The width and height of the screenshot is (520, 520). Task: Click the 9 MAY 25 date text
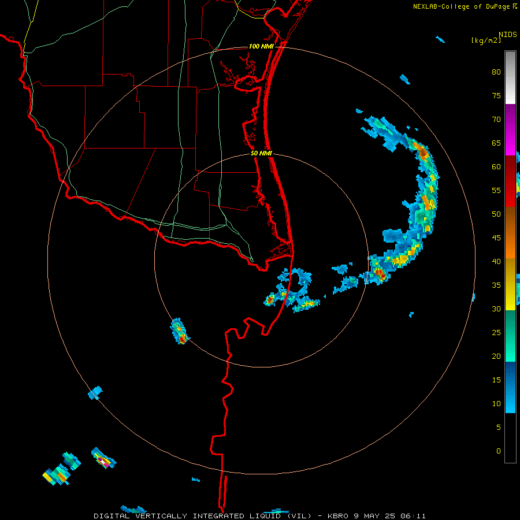coord(376,516)
